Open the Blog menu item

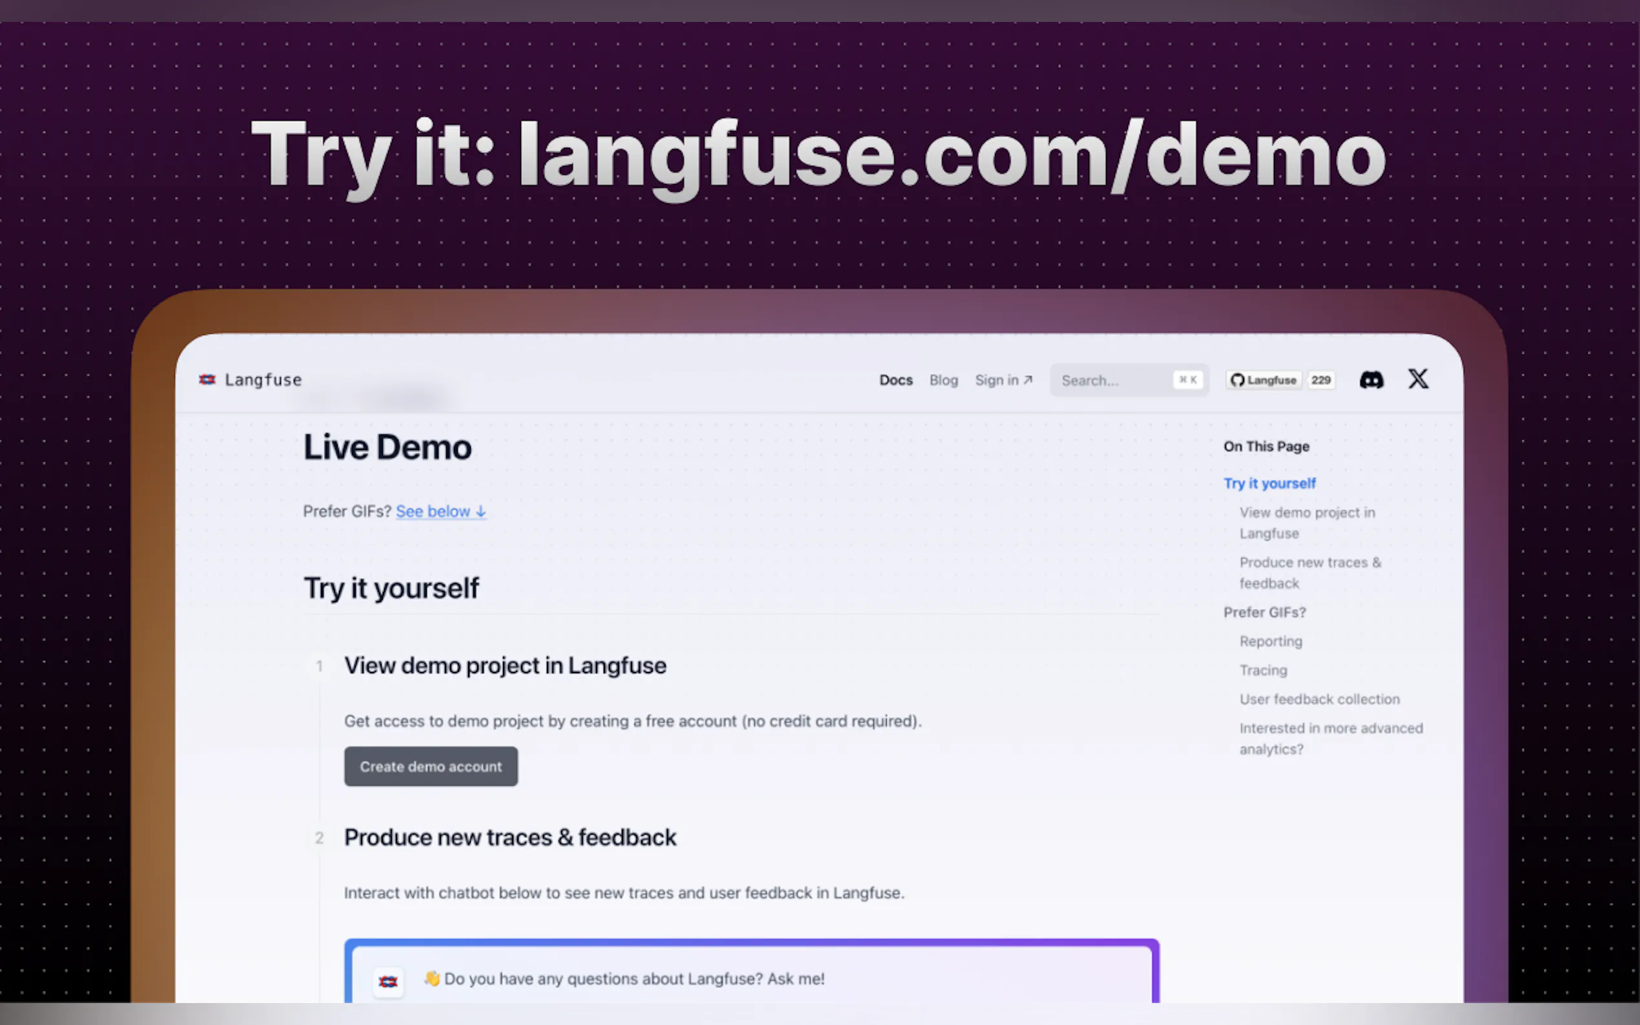(x=943, y=380)
